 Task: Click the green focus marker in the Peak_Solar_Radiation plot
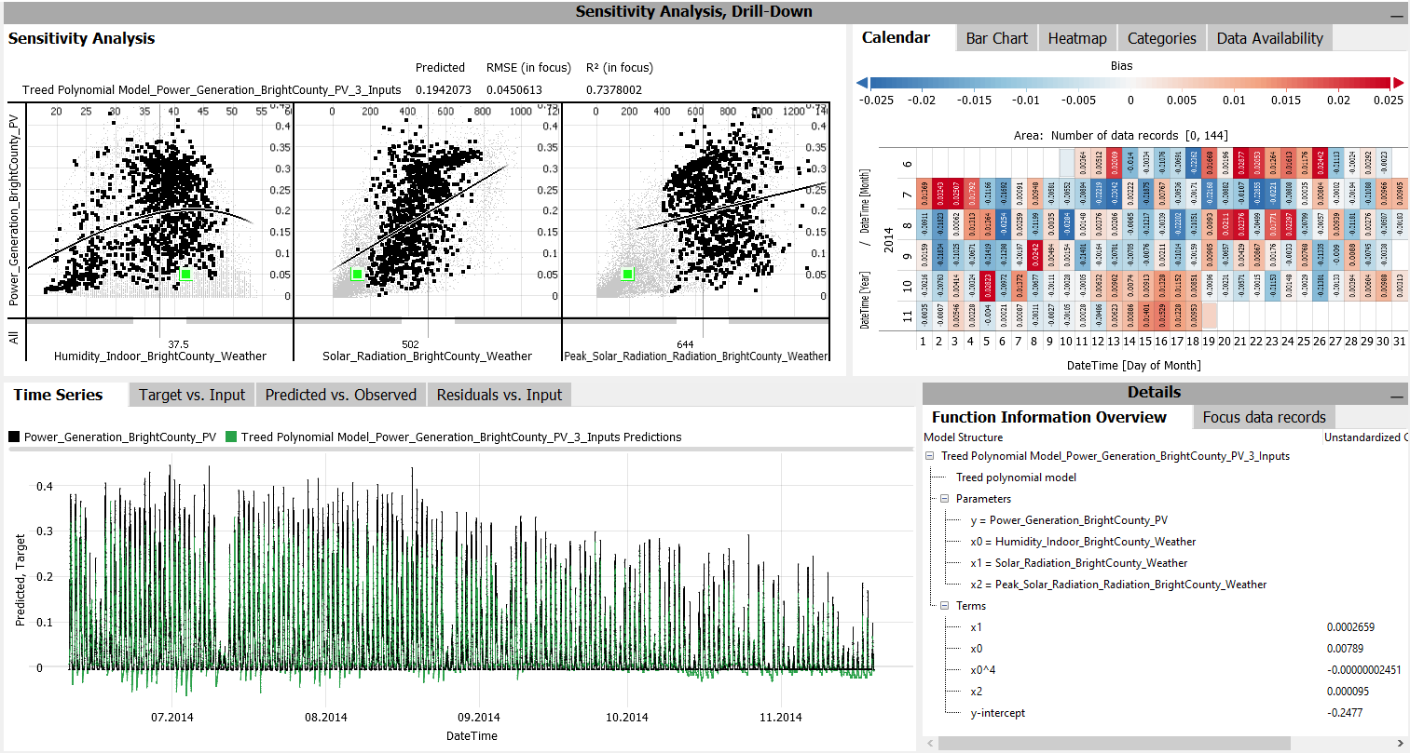click(628, 274)
